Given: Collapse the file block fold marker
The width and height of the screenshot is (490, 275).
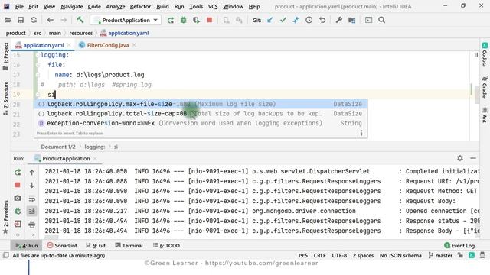Looking at the screenshot, I should pyautogui.click(x=38, y=65).
